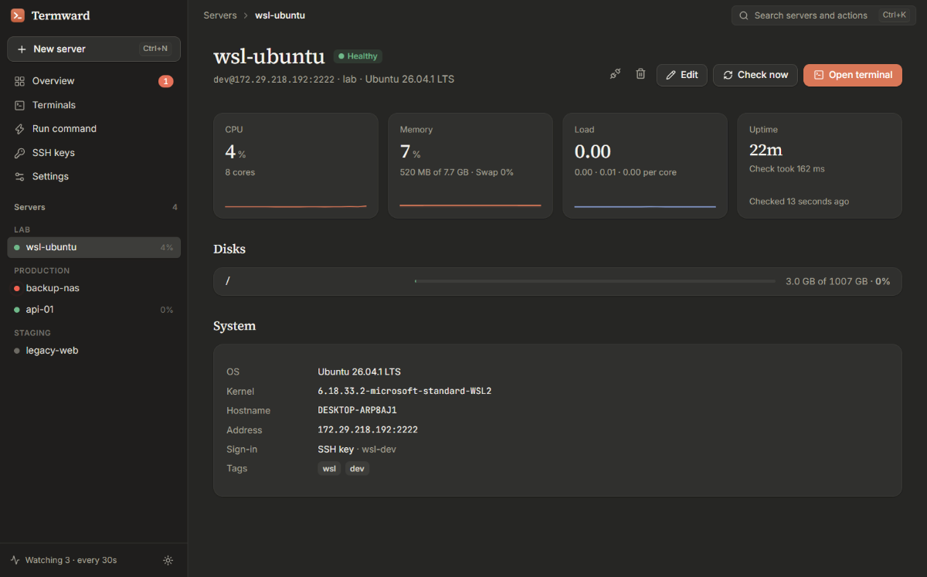Click the Uptime value 22m
The width and height of the screenshot is (927, 577).
766,150
